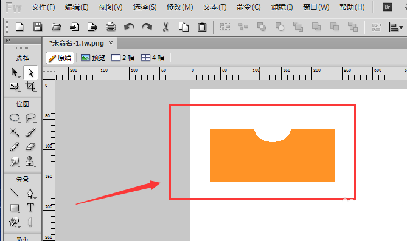Click the Undo arrow in toolbar
Viewport: 407px width, 241px height.
pyautogui.click(x=129, y=27)
